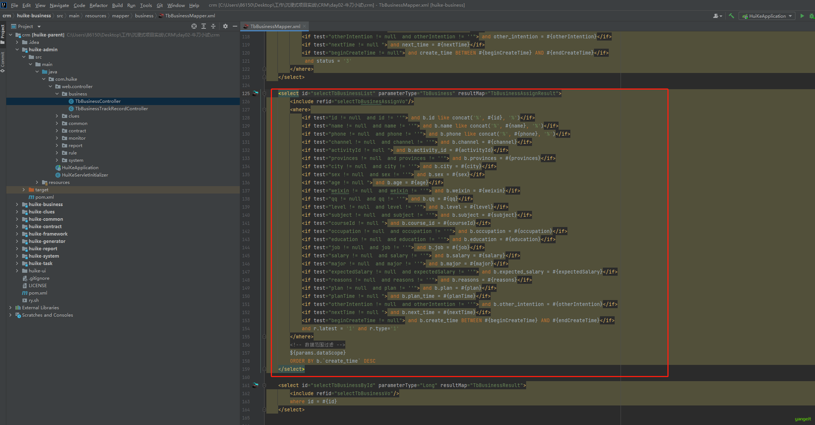This screenshot has height=425, width=815.
Task: Start debugging with the bug icon
Action: tap(812, 16)
